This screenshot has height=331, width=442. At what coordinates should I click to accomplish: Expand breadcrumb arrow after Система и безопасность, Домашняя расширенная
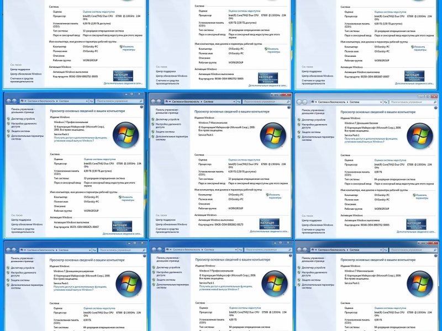(x=57, y=250)
